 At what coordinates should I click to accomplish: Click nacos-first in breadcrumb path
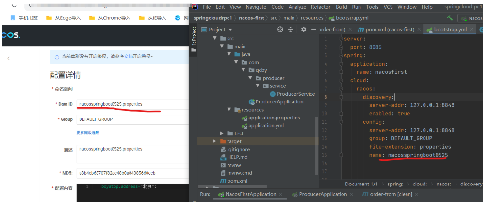point(251,18)
